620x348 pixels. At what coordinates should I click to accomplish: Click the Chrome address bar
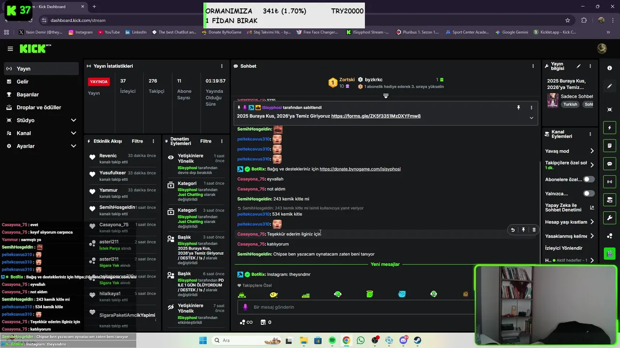[300, 20]
